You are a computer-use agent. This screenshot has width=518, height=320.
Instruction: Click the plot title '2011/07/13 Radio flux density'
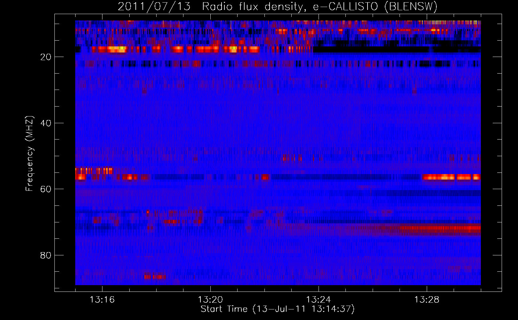278,6
